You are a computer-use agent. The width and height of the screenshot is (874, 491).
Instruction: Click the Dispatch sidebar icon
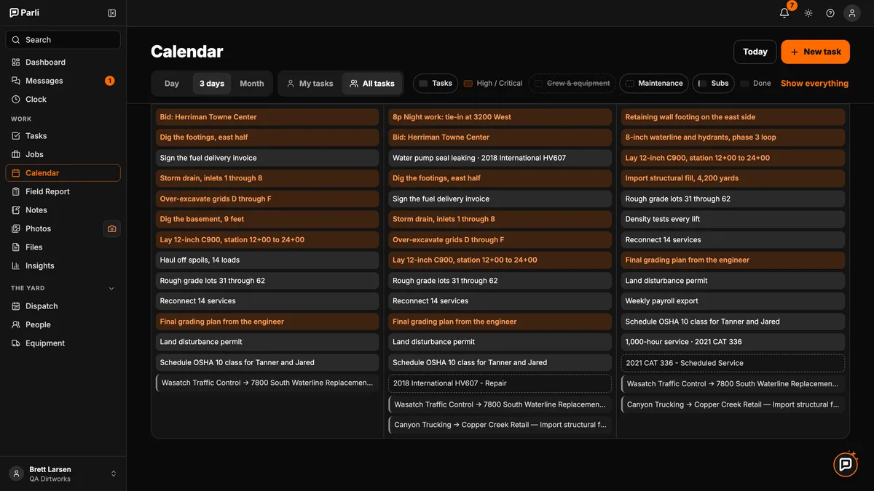(16, 306)
